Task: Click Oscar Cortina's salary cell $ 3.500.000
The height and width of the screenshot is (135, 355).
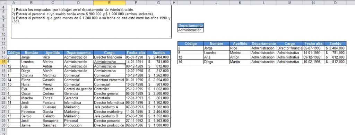Action: 158,93
